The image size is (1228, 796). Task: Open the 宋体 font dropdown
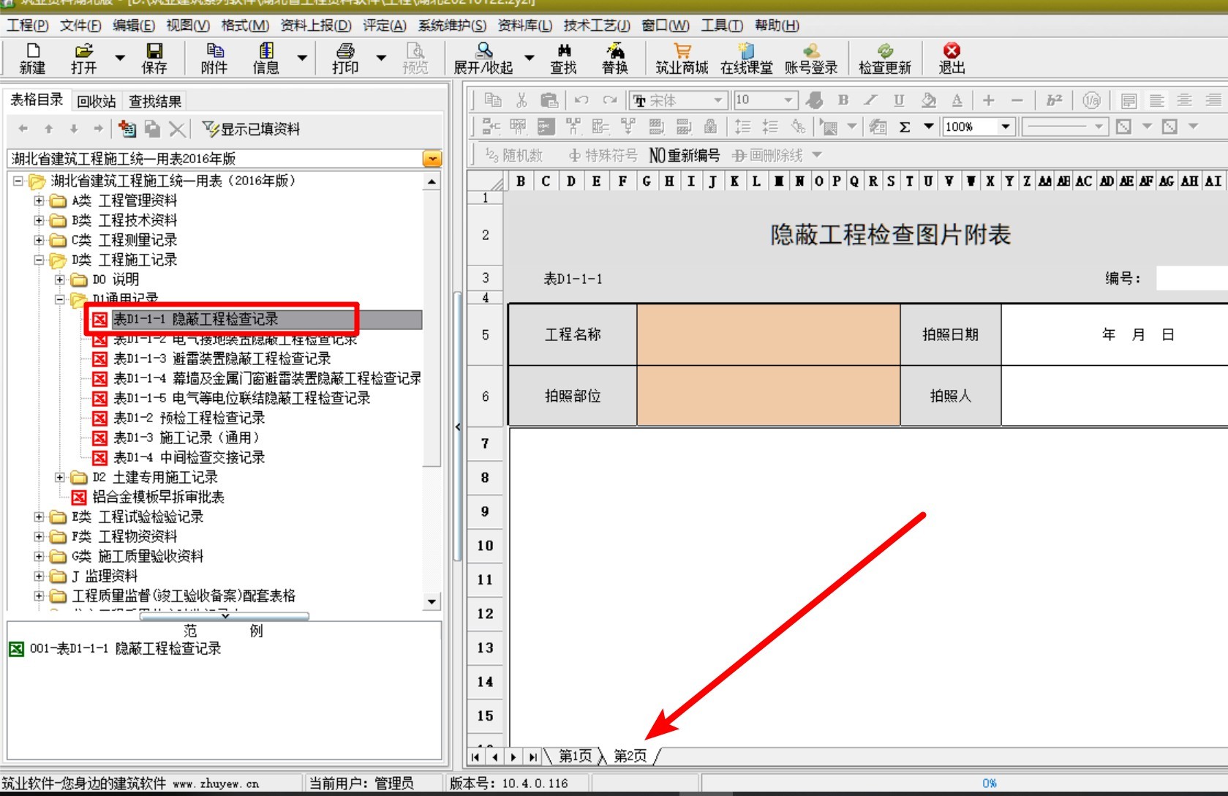[x=718, y=100]
